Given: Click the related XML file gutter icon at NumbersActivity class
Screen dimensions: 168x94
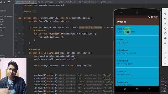Looking at the screenshot, I should [x=20, y=18].
